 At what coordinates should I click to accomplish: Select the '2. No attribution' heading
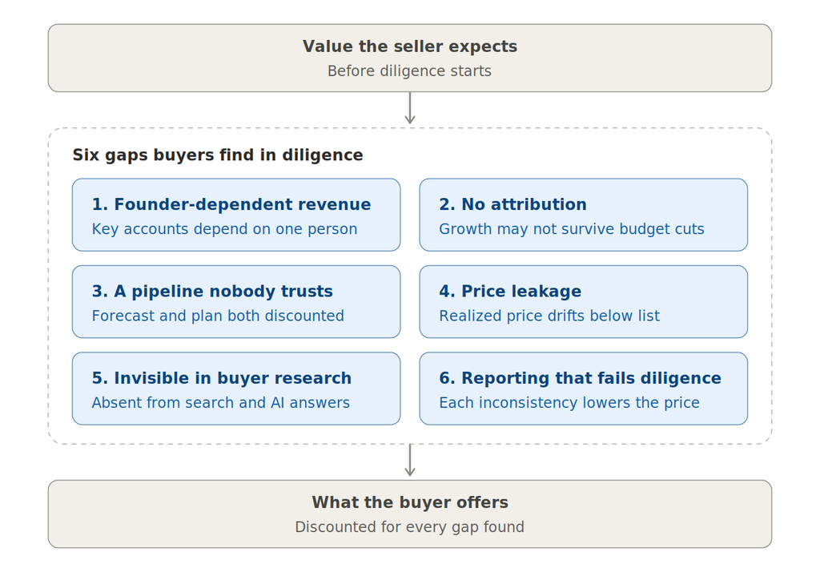coord(512,204)
